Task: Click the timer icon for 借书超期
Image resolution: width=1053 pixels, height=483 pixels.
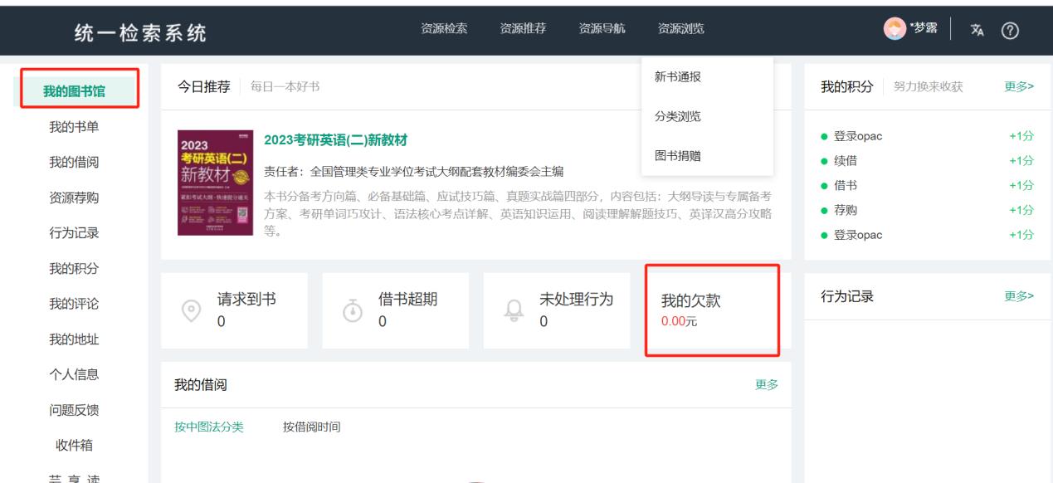Action: click(x=352, y=309)
